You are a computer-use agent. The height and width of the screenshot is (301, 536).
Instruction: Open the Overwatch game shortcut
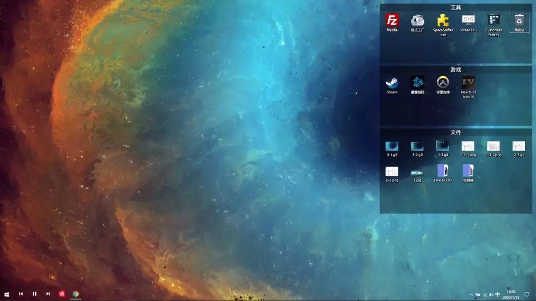(443, 83)
